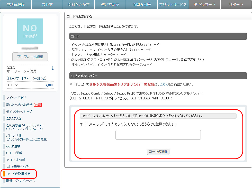The height and width of the screenshot is (188, 252).
Task: Open the 無料体験版 tab
Action: tap(16, 5)
